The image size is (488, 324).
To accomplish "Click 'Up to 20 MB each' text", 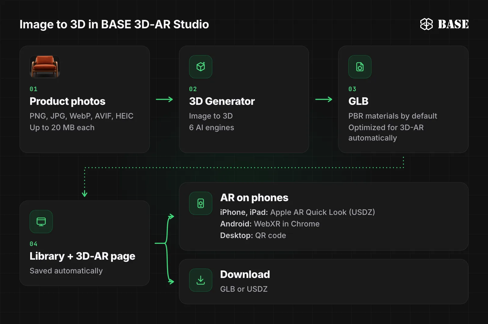I will (x=62, y=127).
